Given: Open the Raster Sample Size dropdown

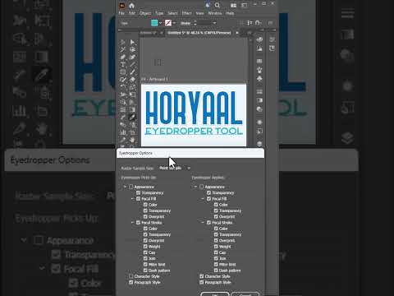Looking at the screenshot, I should 175,168.
